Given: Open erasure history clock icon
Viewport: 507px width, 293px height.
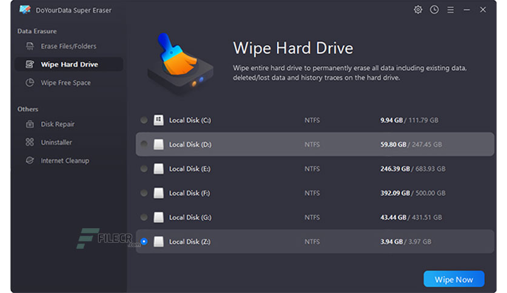Looking at the screenshot, I should pyautogui.click(x=434, y=10).
